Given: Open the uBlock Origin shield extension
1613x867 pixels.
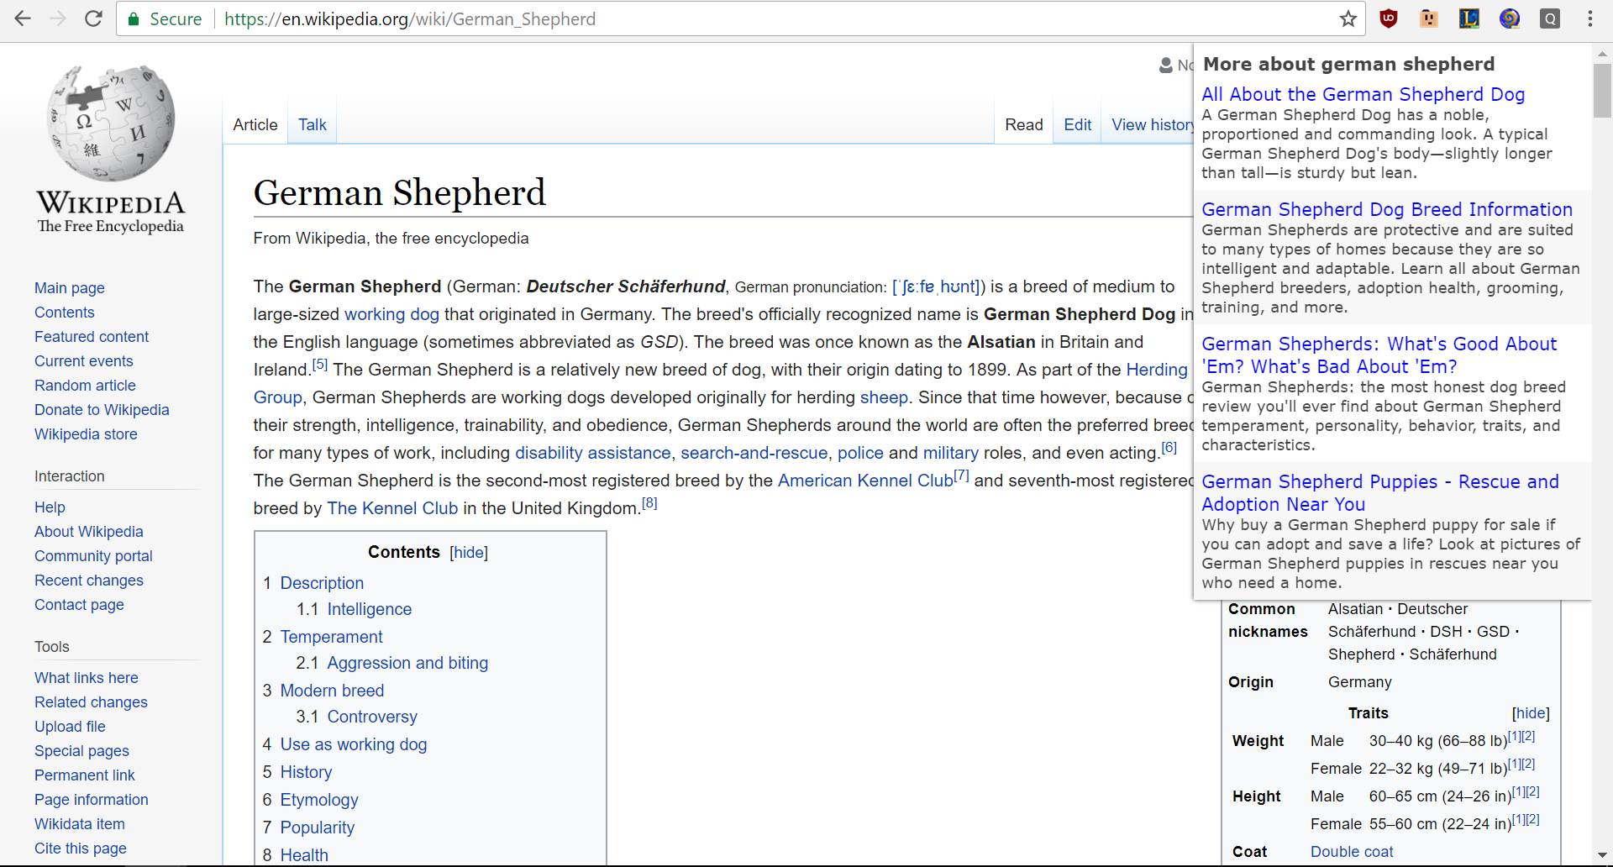Looking at the screenshot, I should (x=1389, y=18).
